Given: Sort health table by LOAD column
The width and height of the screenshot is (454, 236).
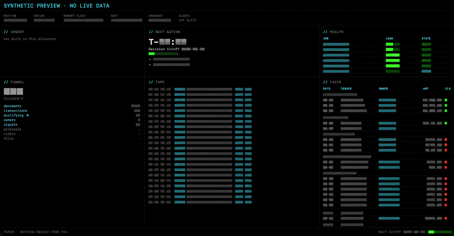Looking at the screenshot, I should [389, 38].
